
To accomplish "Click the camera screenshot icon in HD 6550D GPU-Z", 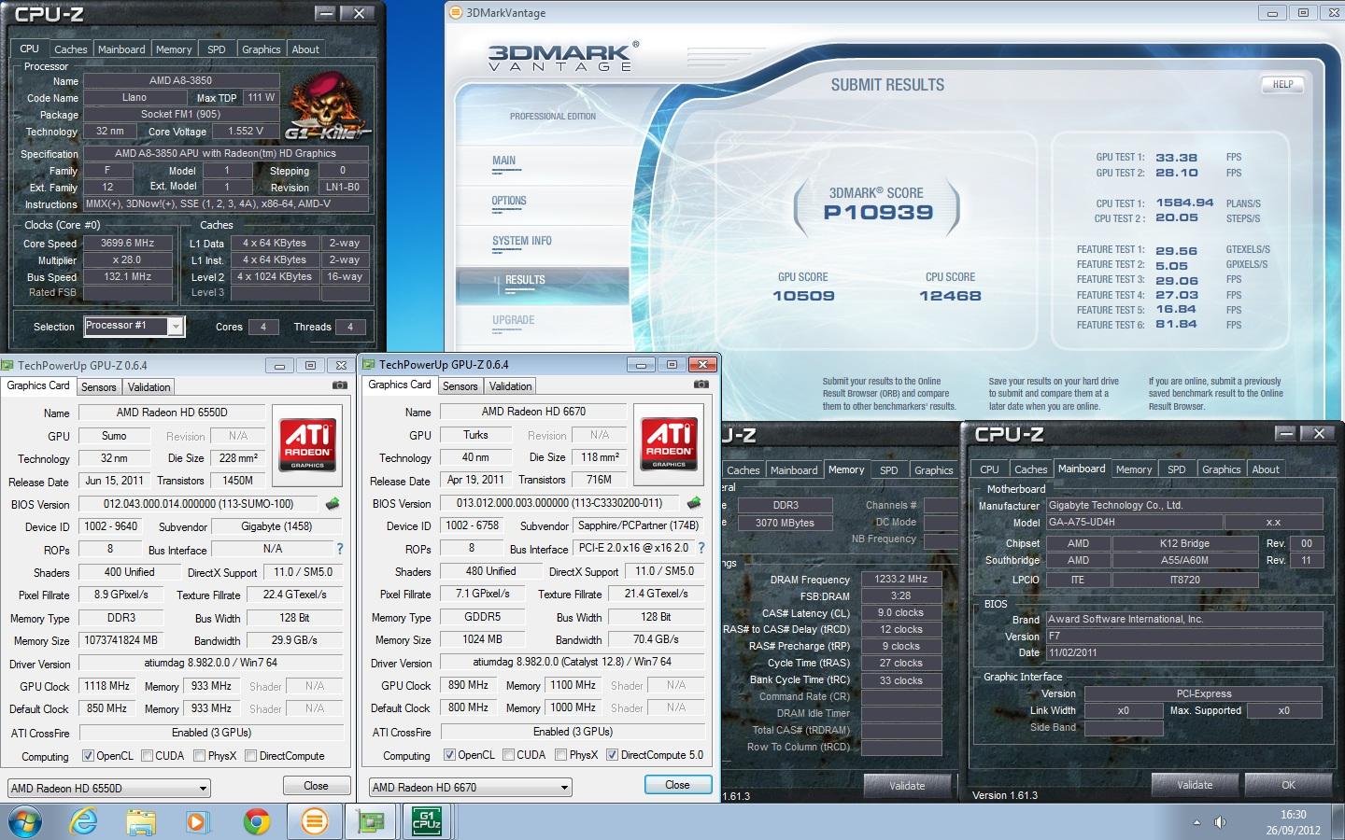I will click(340, 385).
